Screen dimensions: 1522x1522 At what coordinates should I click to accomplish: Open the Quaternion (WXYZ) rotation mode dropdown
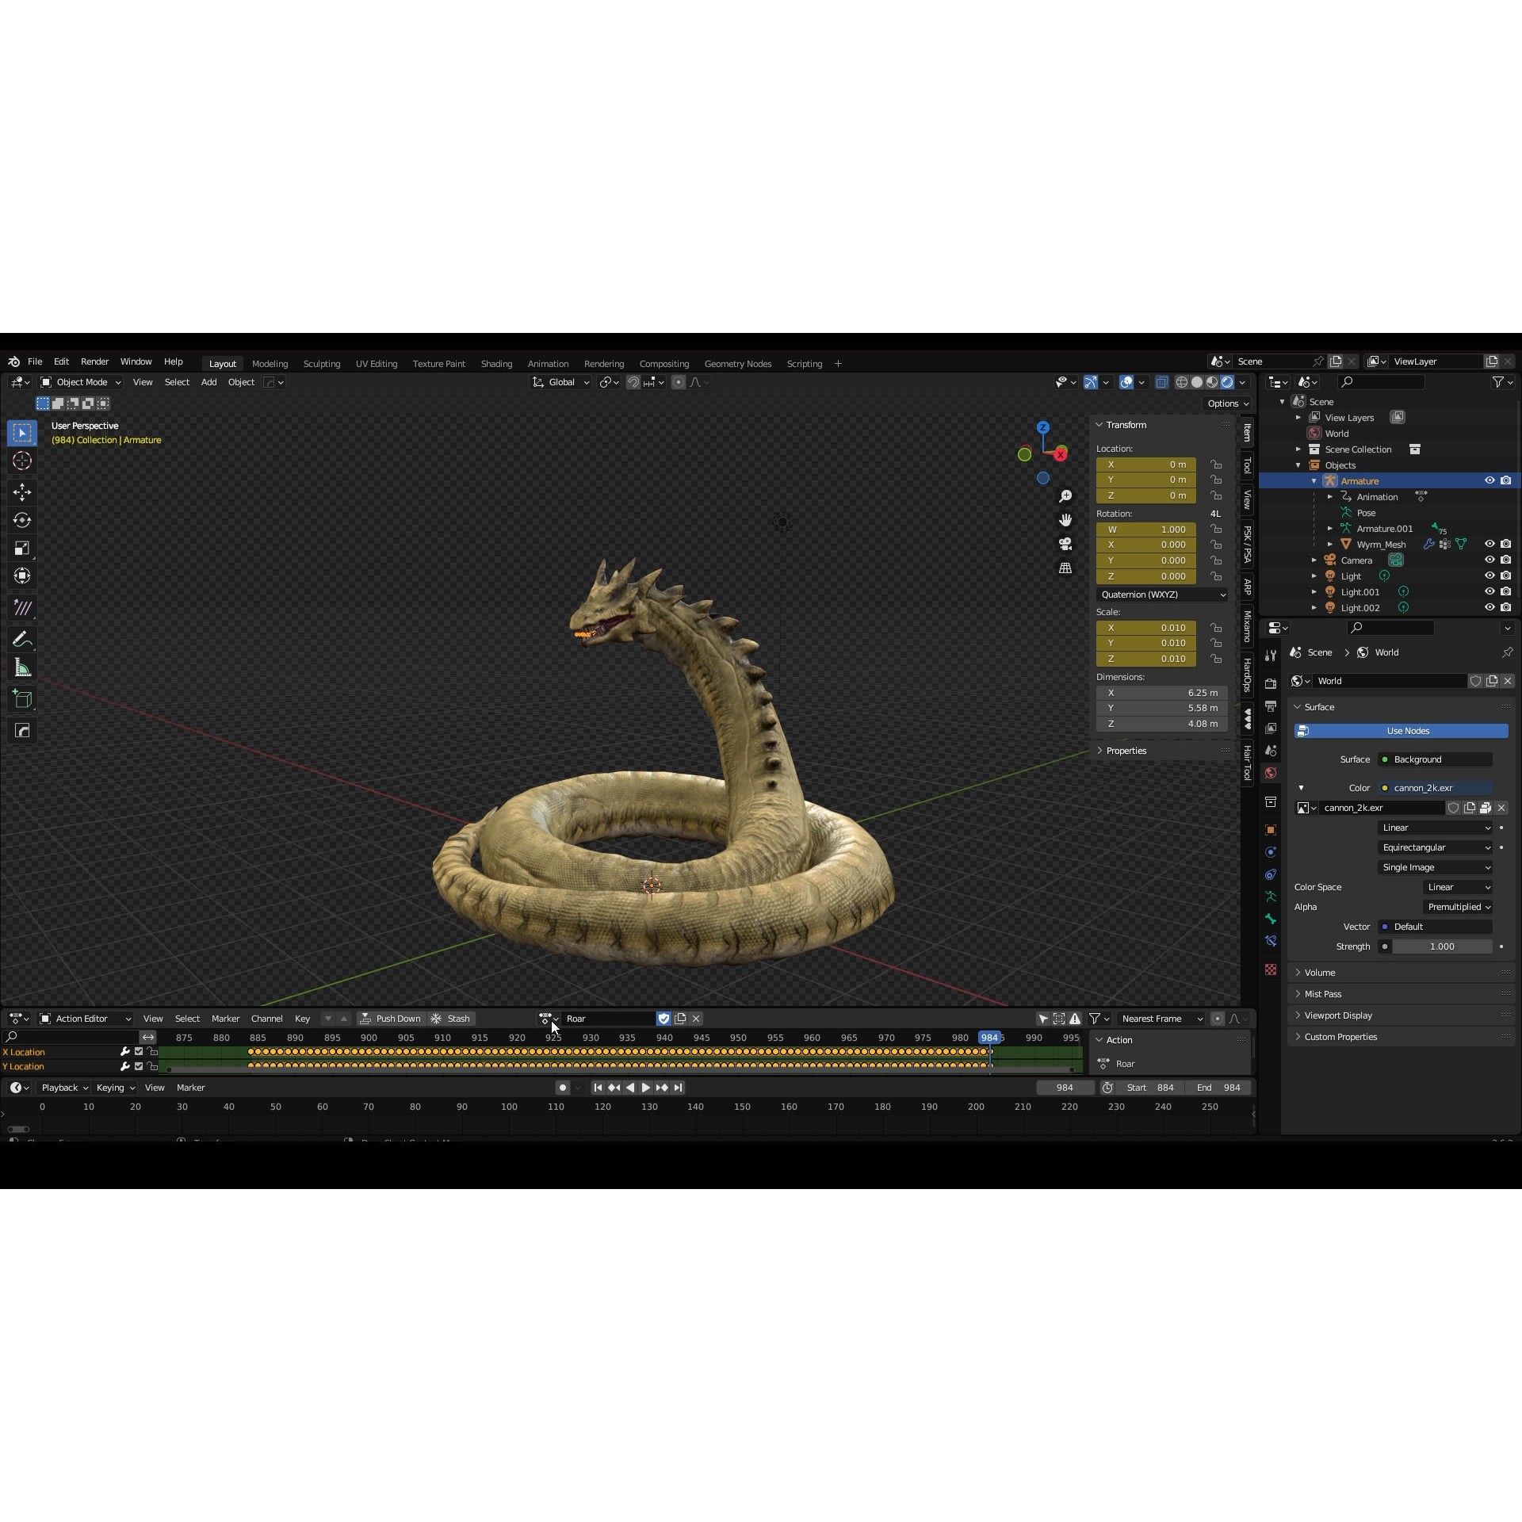click(x=1162, y=594)
